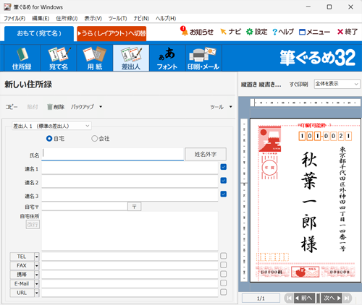The image size is (362, 305).
Task: Click the 自宅住所 address text area
Action: [130, 231]
